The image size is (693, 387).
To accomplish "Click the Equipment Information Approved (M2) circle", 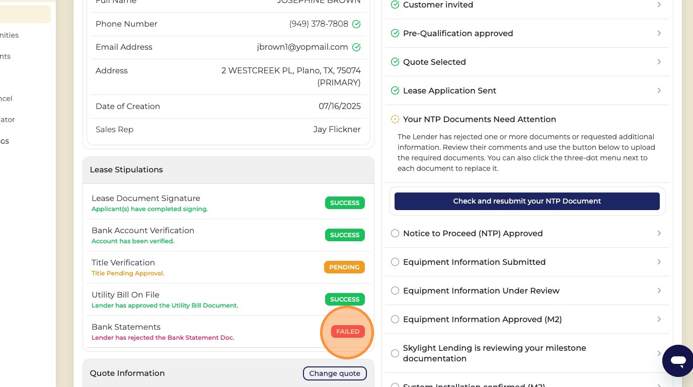I will pyautogui.click(x=395, y=319).
